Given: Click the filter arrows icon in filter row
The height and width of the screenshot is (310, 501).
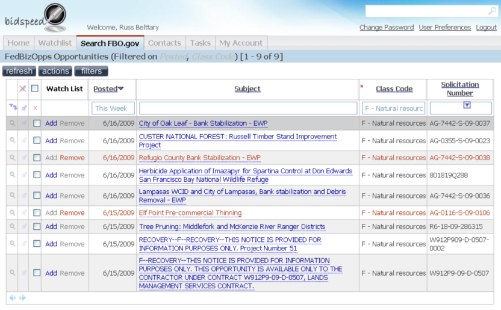Looking at the screenshot, I should [x=13, y=107].
